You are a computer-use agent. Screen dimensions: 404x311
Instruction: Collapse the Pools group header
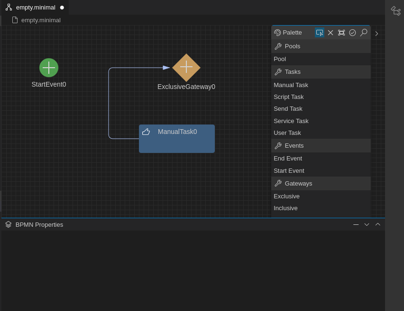pos(321,46)
